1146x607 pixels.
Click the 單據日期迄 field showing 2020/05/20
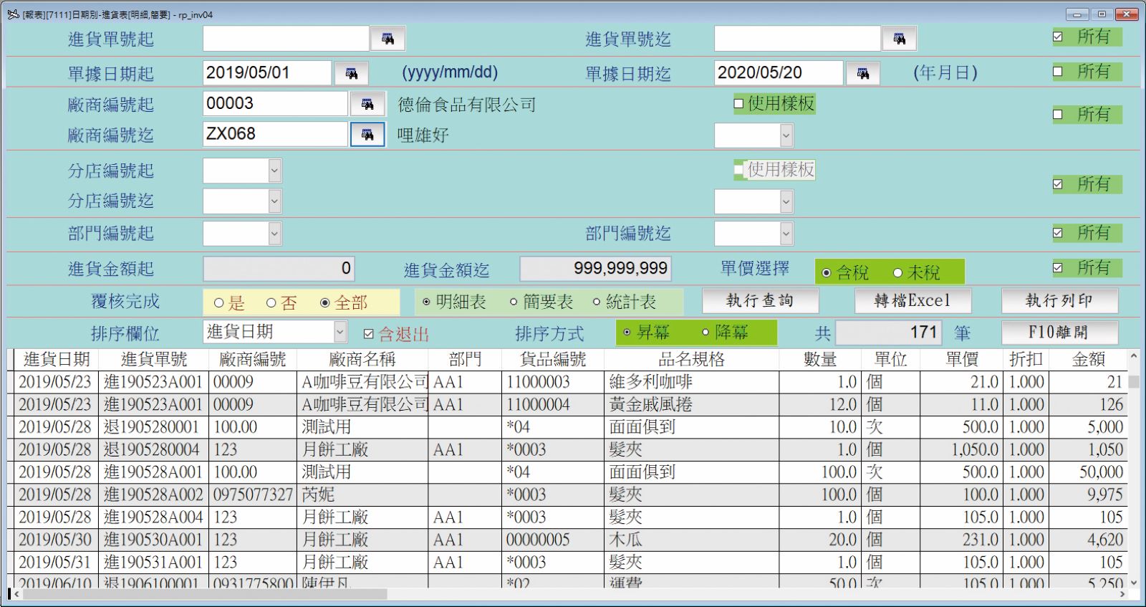pos(779,73)
